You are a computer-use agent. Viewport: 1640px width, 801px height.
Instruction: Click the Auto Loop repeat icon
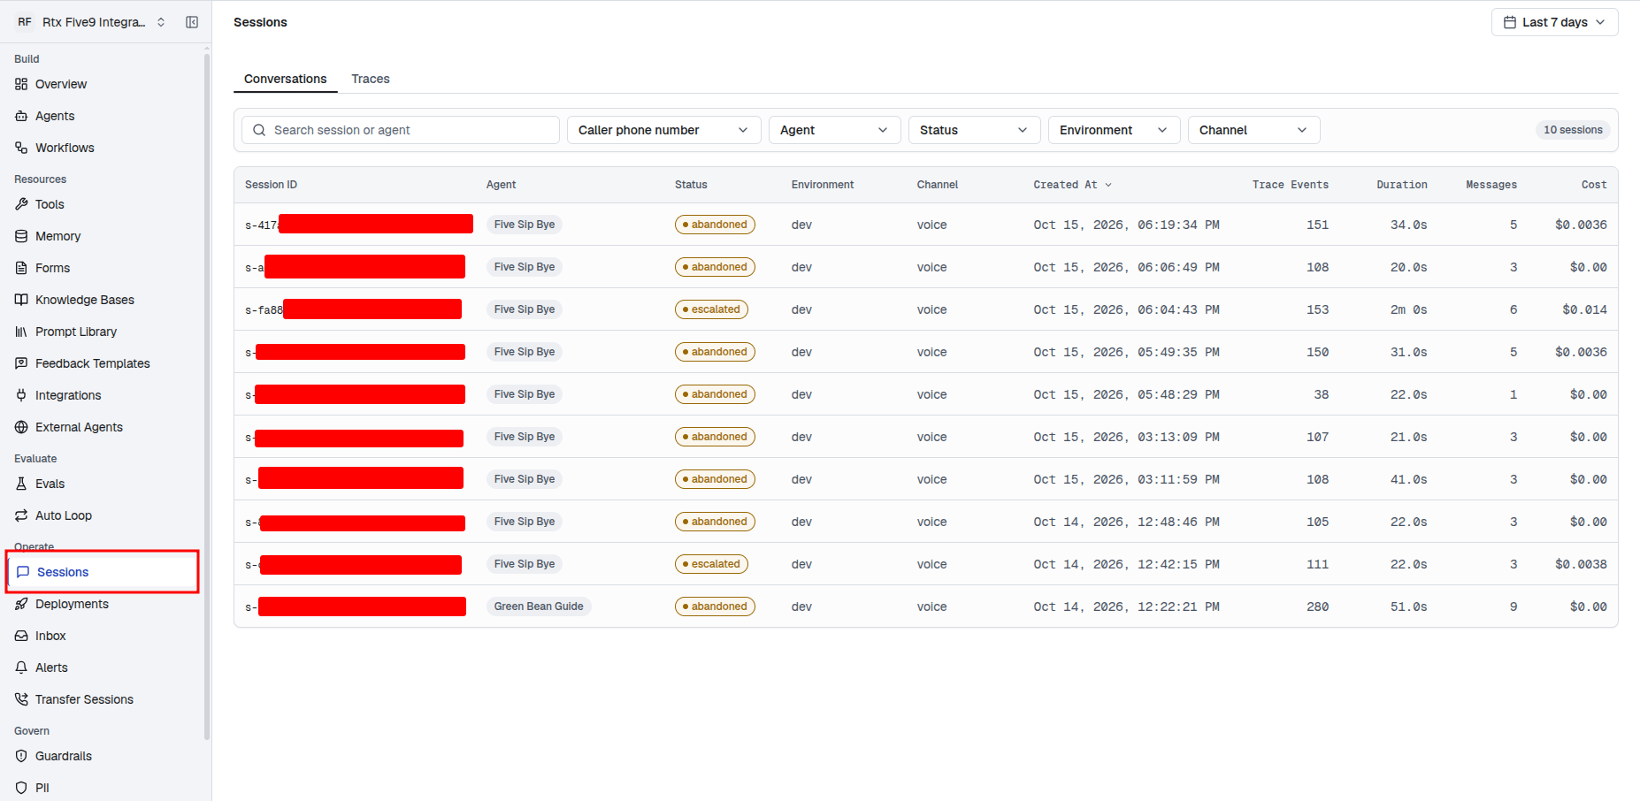coord(21,515)
